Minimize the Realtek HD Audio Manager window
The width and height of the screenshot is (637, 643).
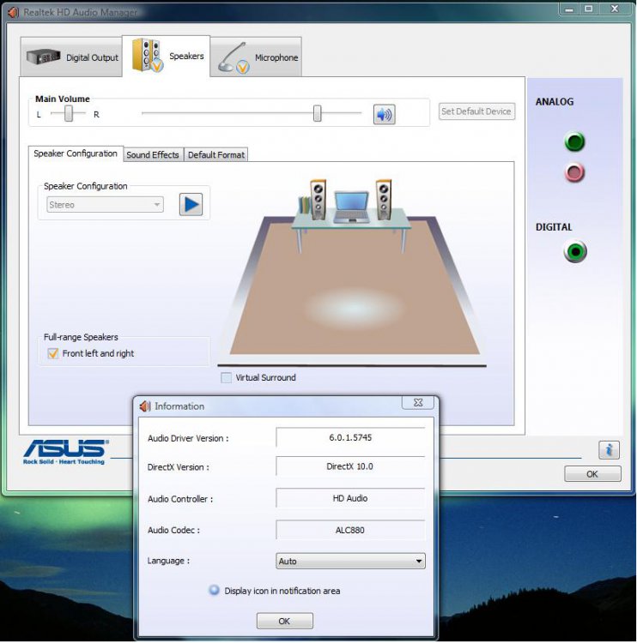pos(569,9)
